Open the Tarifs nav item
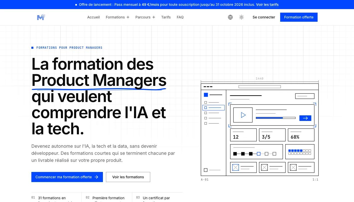The image size is (354, 202). pyautogui.click(x=166, y=17)
